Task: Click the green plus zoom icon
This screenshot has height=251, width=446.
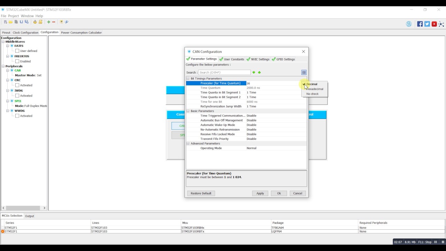Action: point(48,22)
